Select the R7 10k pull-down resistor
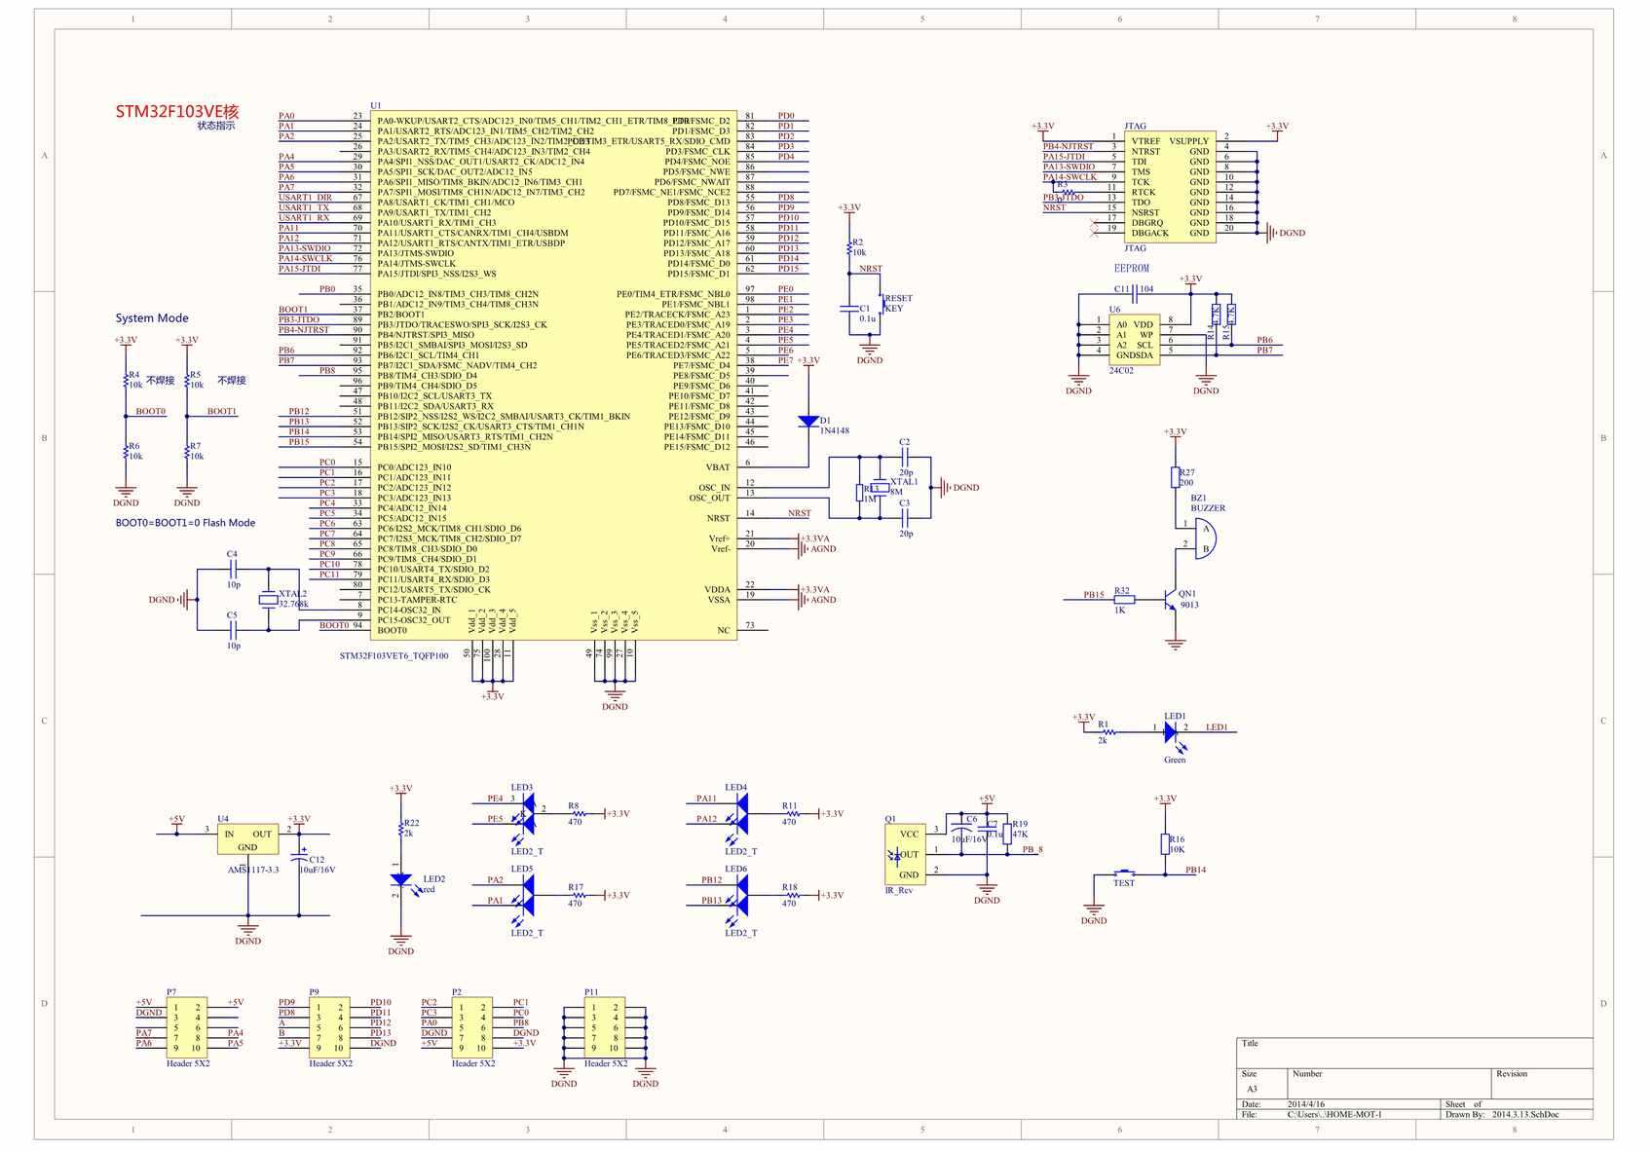The height and width of the screenshot is (1151, 1651). (187, 451)
